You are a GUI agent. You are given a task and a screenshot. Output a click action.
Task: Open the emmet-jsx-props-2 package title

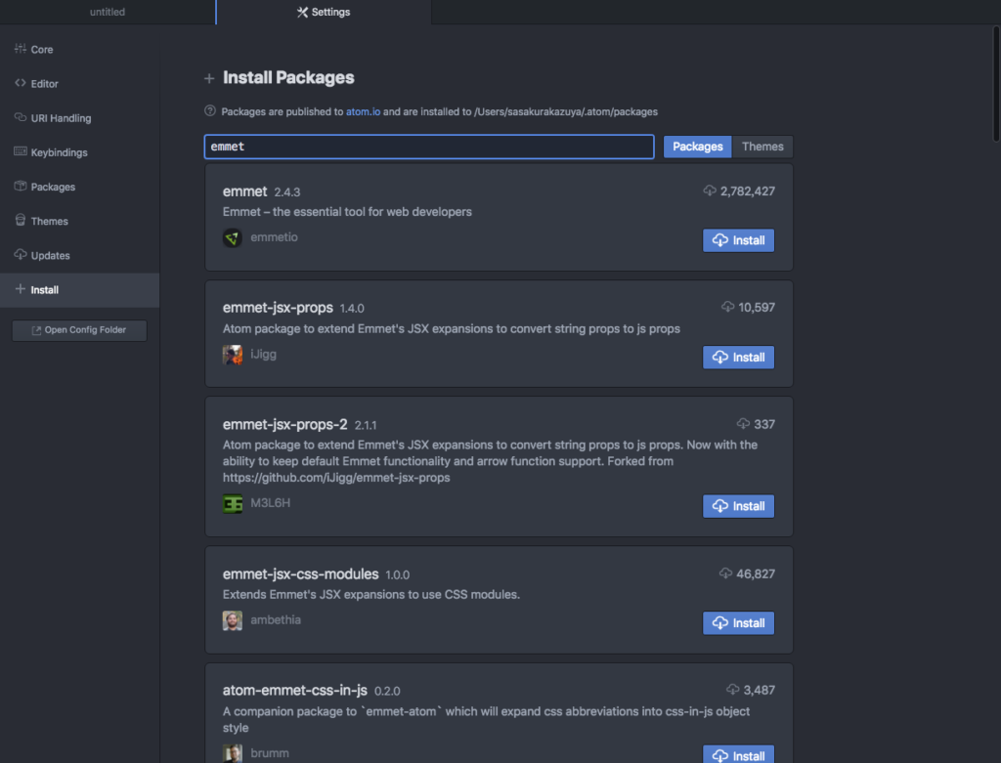284,424
